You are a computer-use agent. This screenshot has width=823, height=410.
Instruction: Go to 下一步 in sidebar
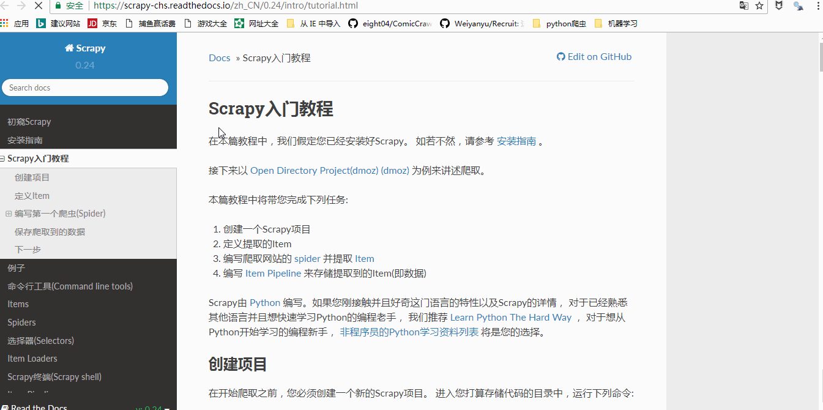pyautogui.click(x=28, y=250)
